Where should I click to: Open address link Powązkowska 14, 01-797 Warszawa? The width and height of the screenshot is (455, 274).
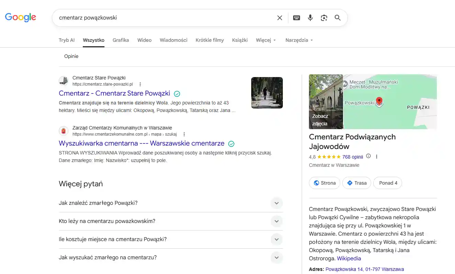365,269
